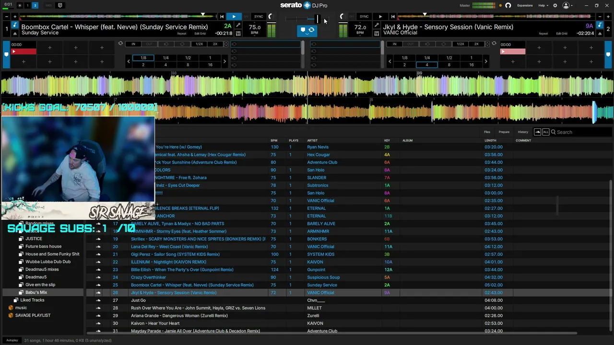Show next loop sizes on deck 2

[x=485, y=61]
